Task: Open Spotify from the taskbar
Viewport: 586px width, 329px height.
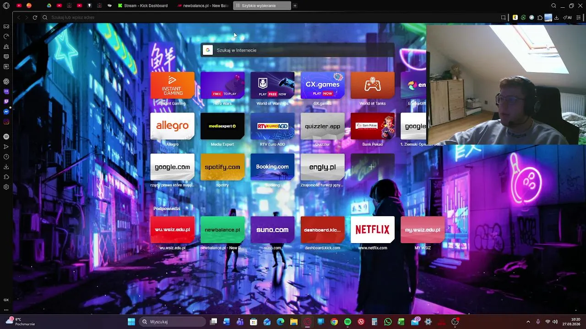Action: point(347,322)
